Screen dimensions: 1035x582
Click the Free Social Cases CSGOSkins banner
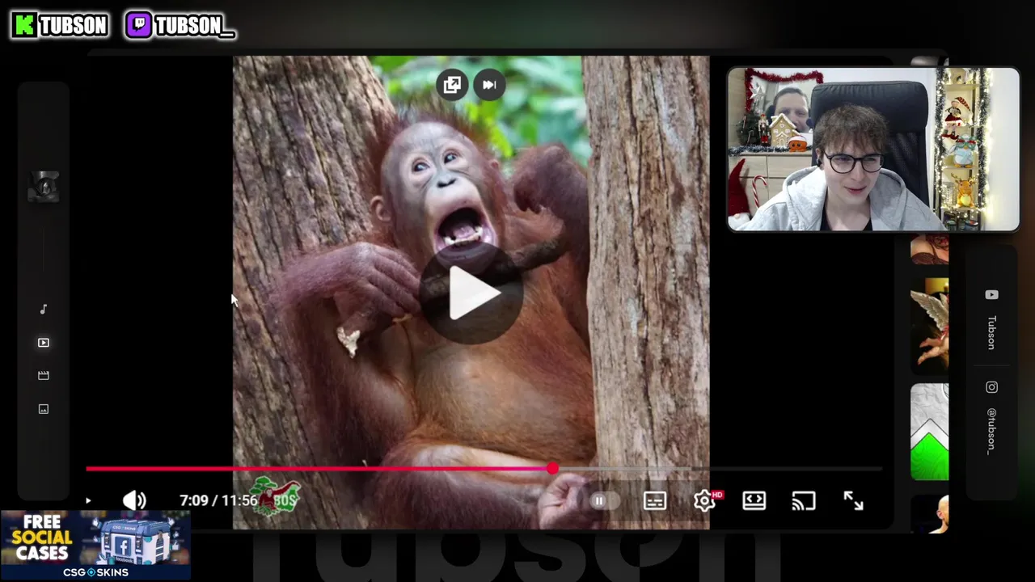pyautogui.click(x=95, y=546)
